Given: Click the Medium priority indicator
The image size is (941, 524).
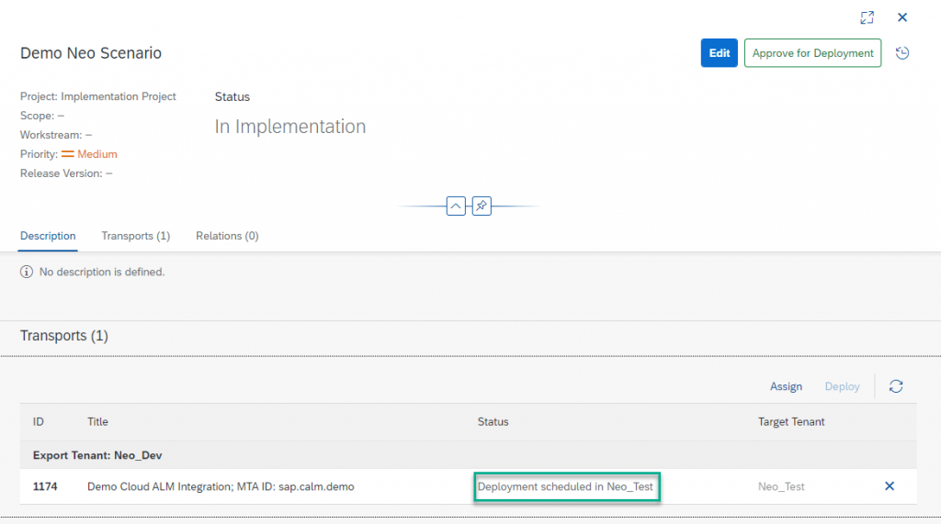Looking at the screenshot, I should coord(89,154).
